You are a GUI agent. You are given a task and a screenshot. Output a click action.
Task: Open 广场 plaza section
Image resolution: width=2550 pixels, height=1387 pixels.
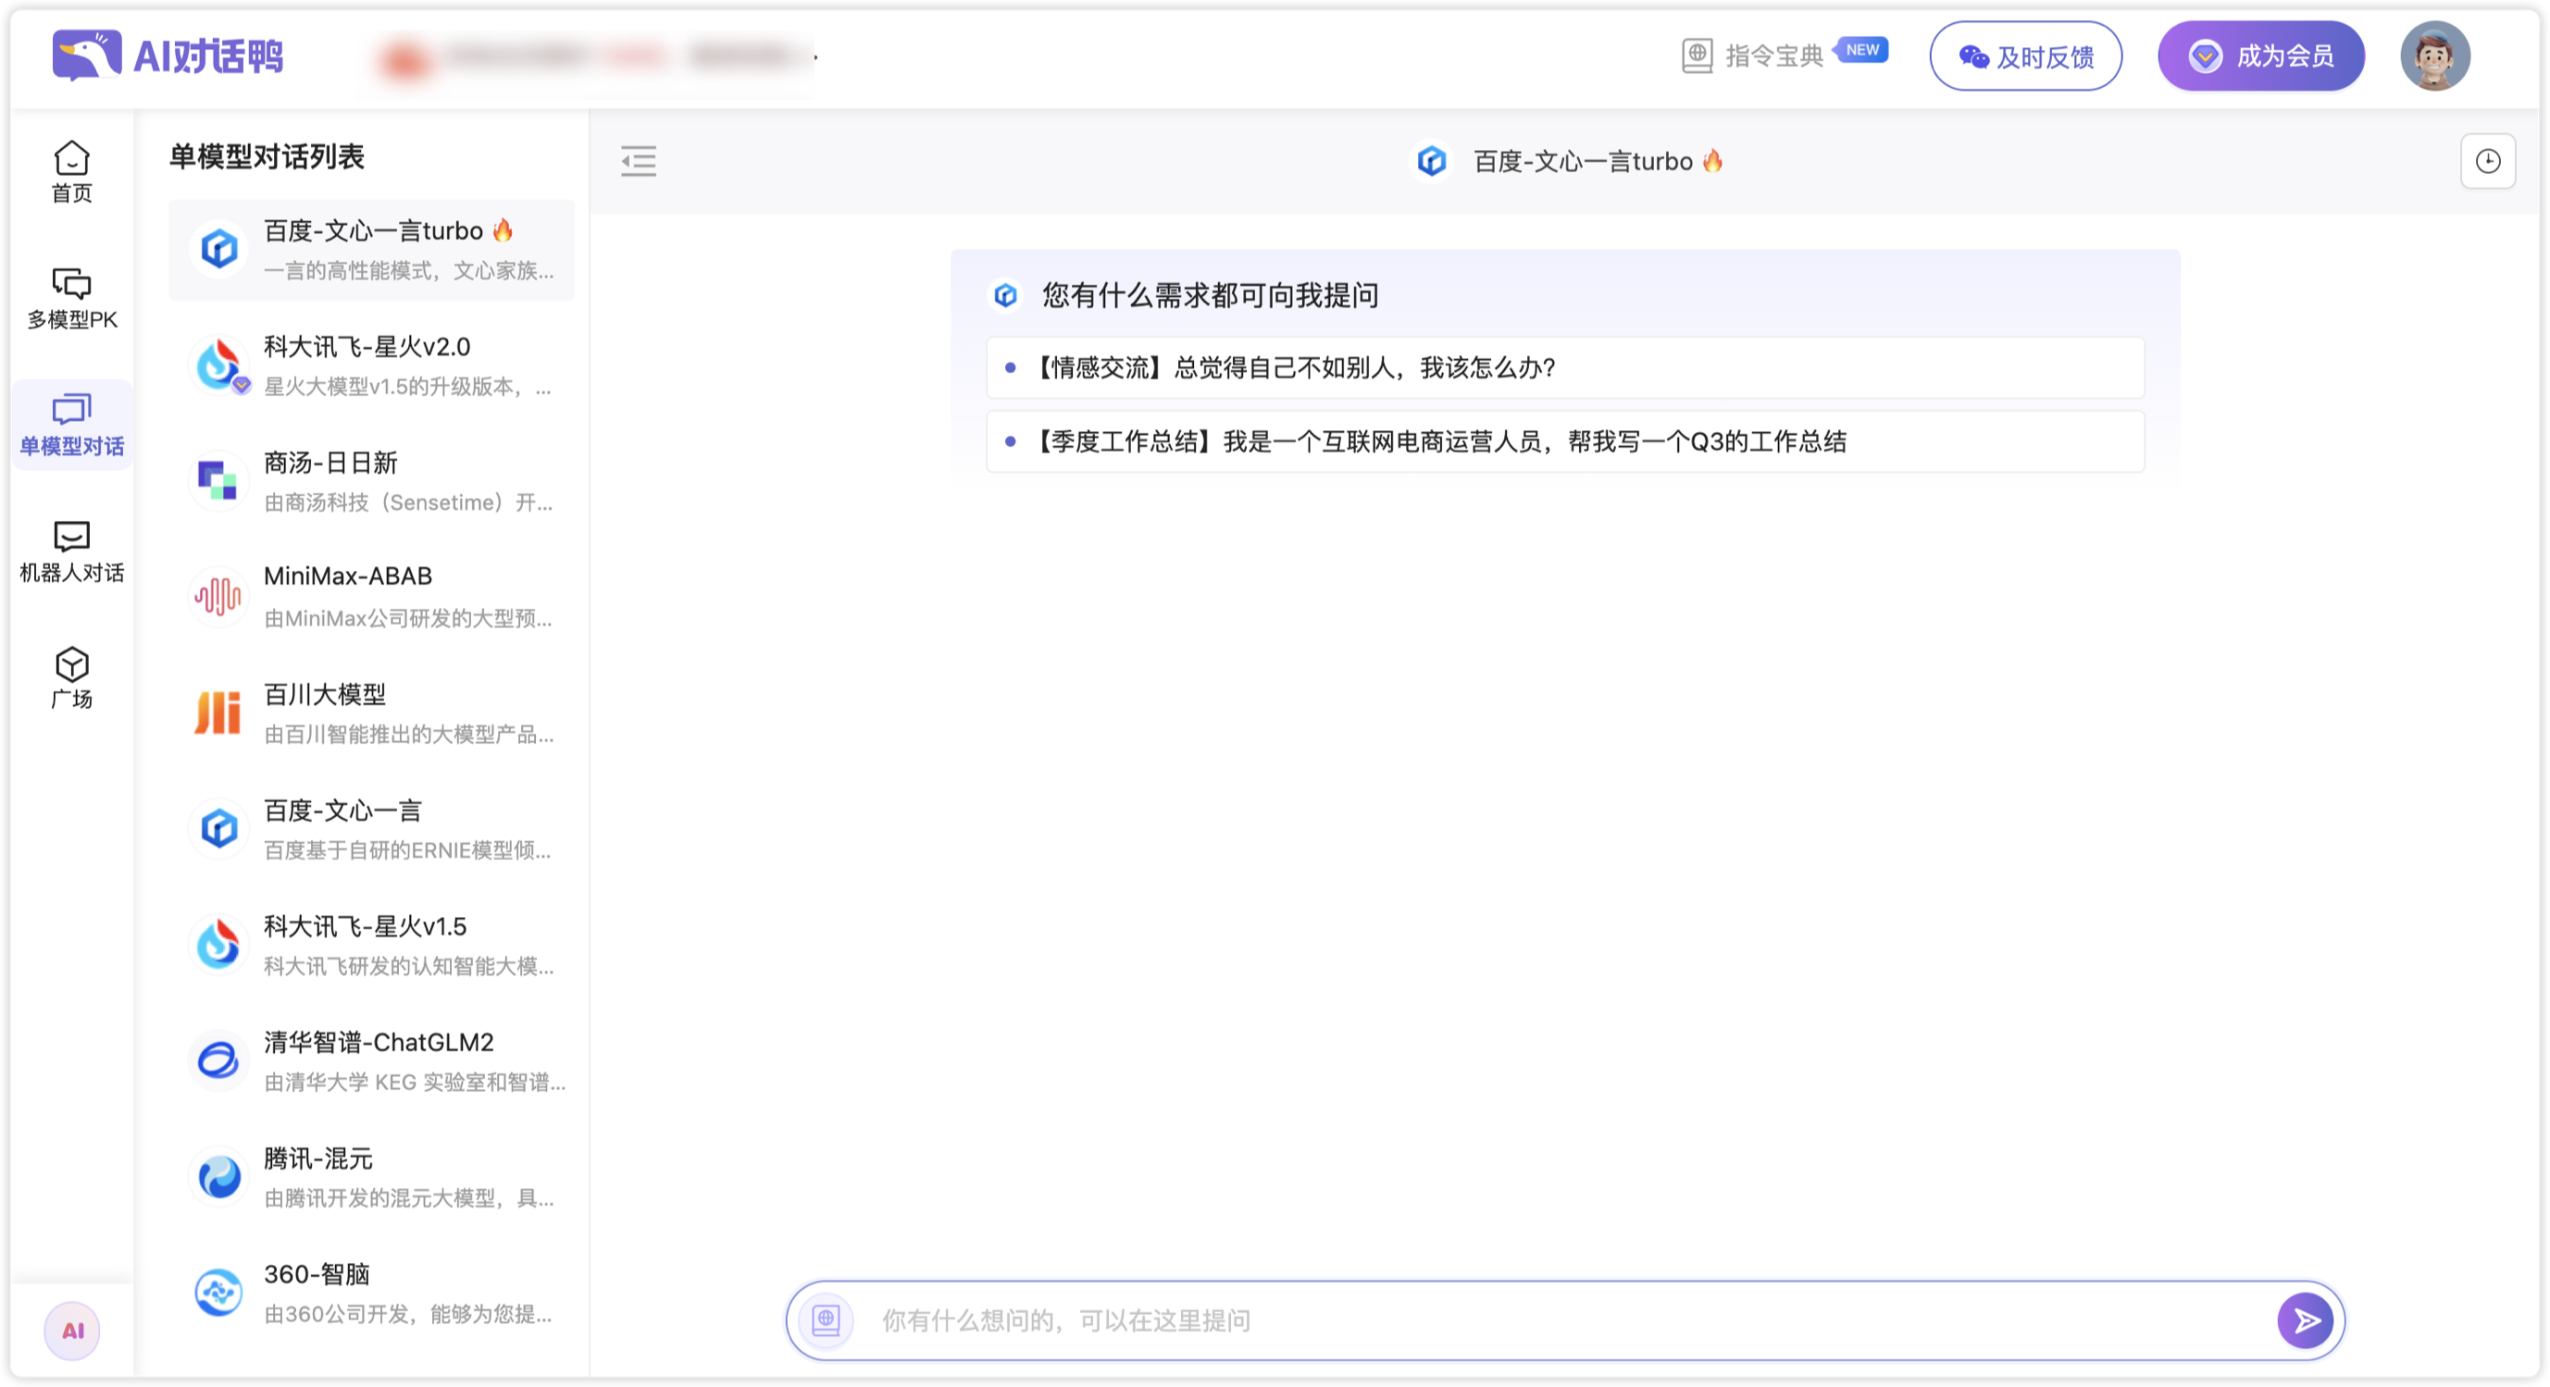[71, 678]
